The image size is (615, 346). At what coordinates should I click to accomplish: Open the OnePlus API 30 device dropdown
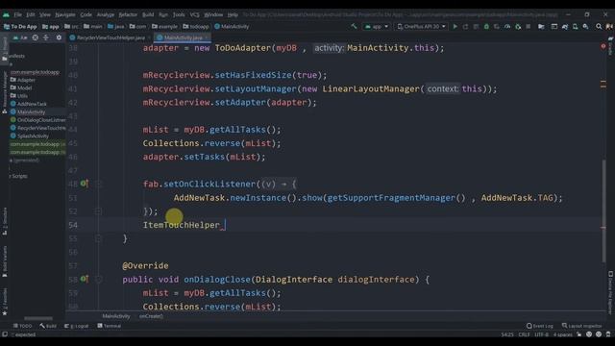pyautogui.click(x=421, y=26)
